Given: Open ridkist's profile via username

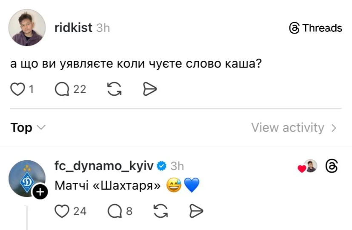Looking at the screenshot, I should point(73,28).
